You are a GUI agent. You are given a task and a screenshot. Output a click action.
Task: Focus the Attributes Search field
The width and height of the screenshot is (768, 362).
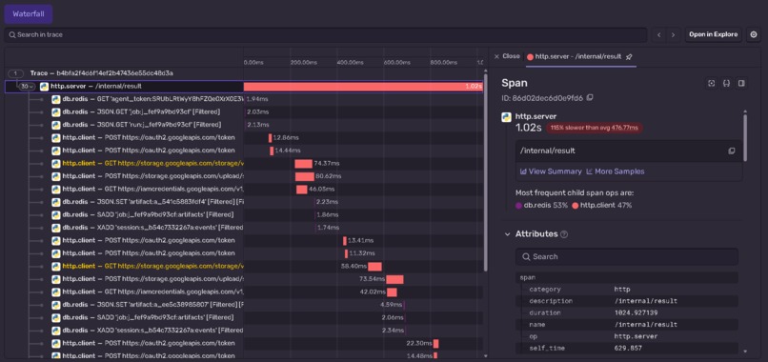627,256
